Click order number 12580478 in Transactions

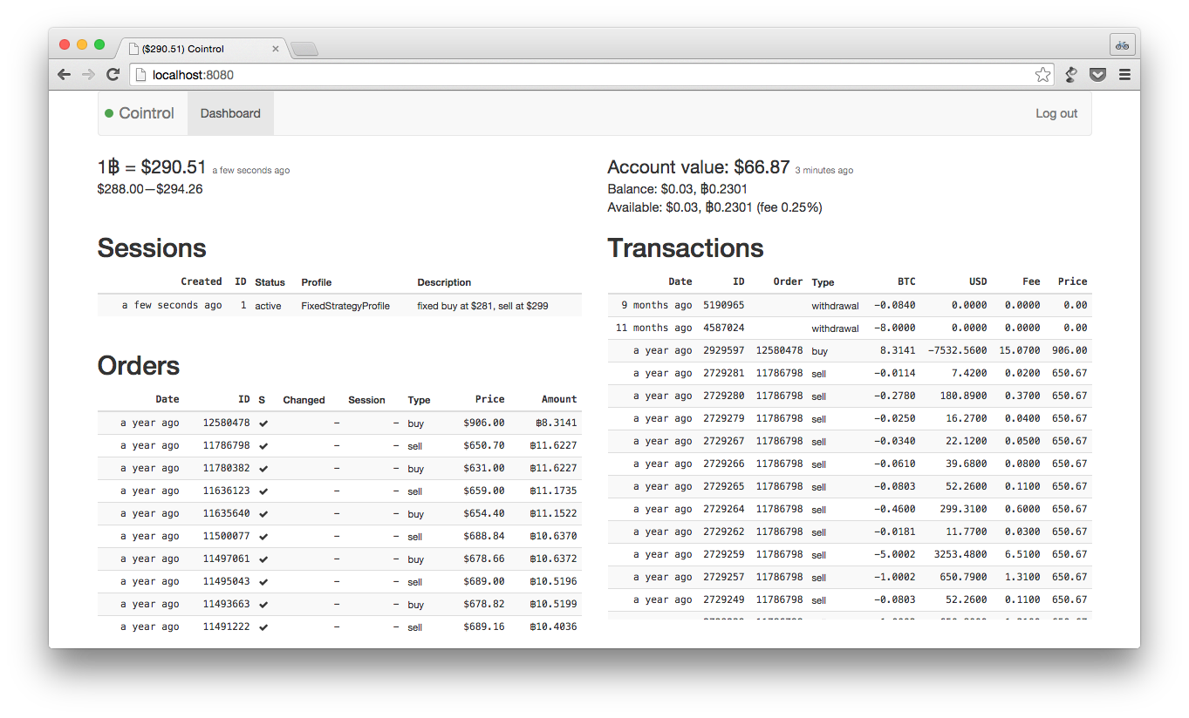[779, 350]
